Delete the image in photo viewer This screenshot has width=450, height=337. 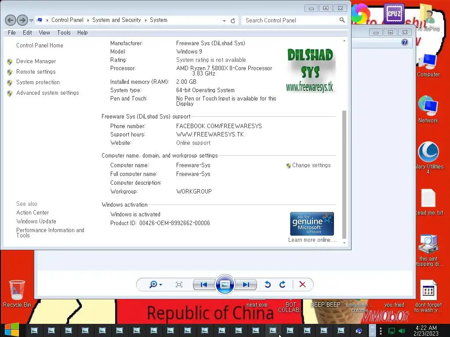click(302, 284)
